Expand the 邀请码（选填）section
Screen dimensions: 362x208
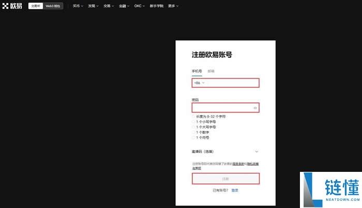click(225, 152)
